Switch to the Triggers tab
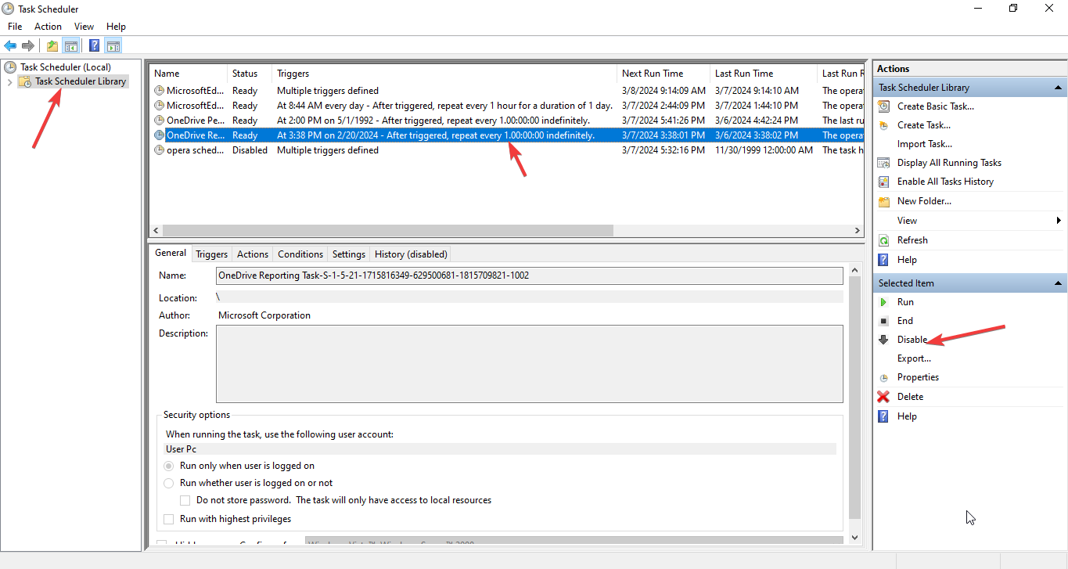 point(211,254)
